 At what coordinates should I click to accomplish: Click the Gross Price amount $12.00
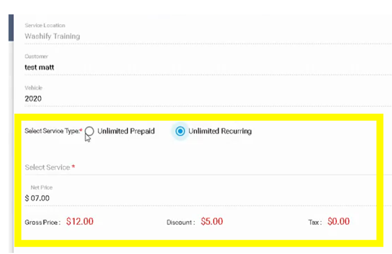tap(80, 222)
